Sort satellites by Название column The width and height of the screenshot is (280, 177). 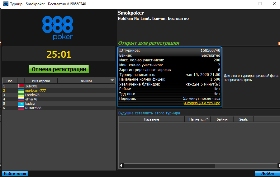(x=151, y=119)
